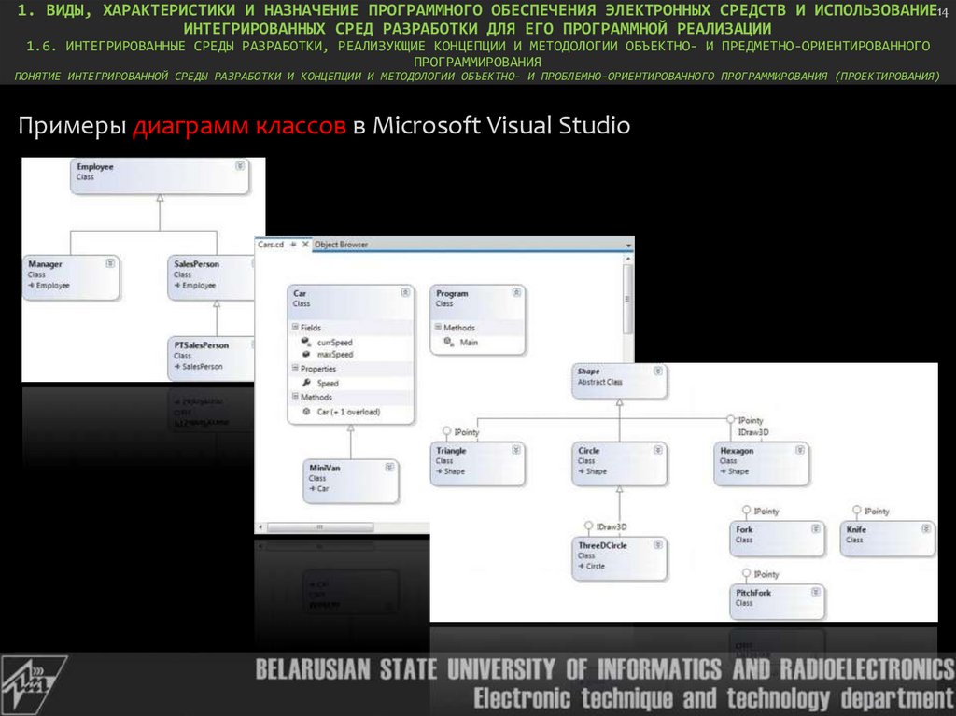Click 'Car (+ 1 overload)' method entry
The height and width of the screenshot is (716, 956).
pyautogui.click(x=349, y=412)
